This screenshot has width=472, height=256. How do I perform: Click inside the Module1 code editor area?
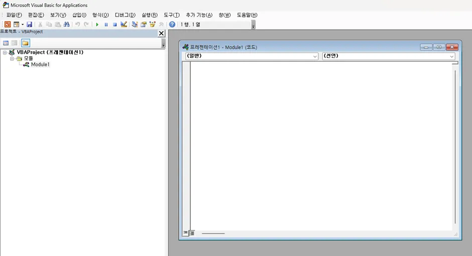click(x=321, y=146)
